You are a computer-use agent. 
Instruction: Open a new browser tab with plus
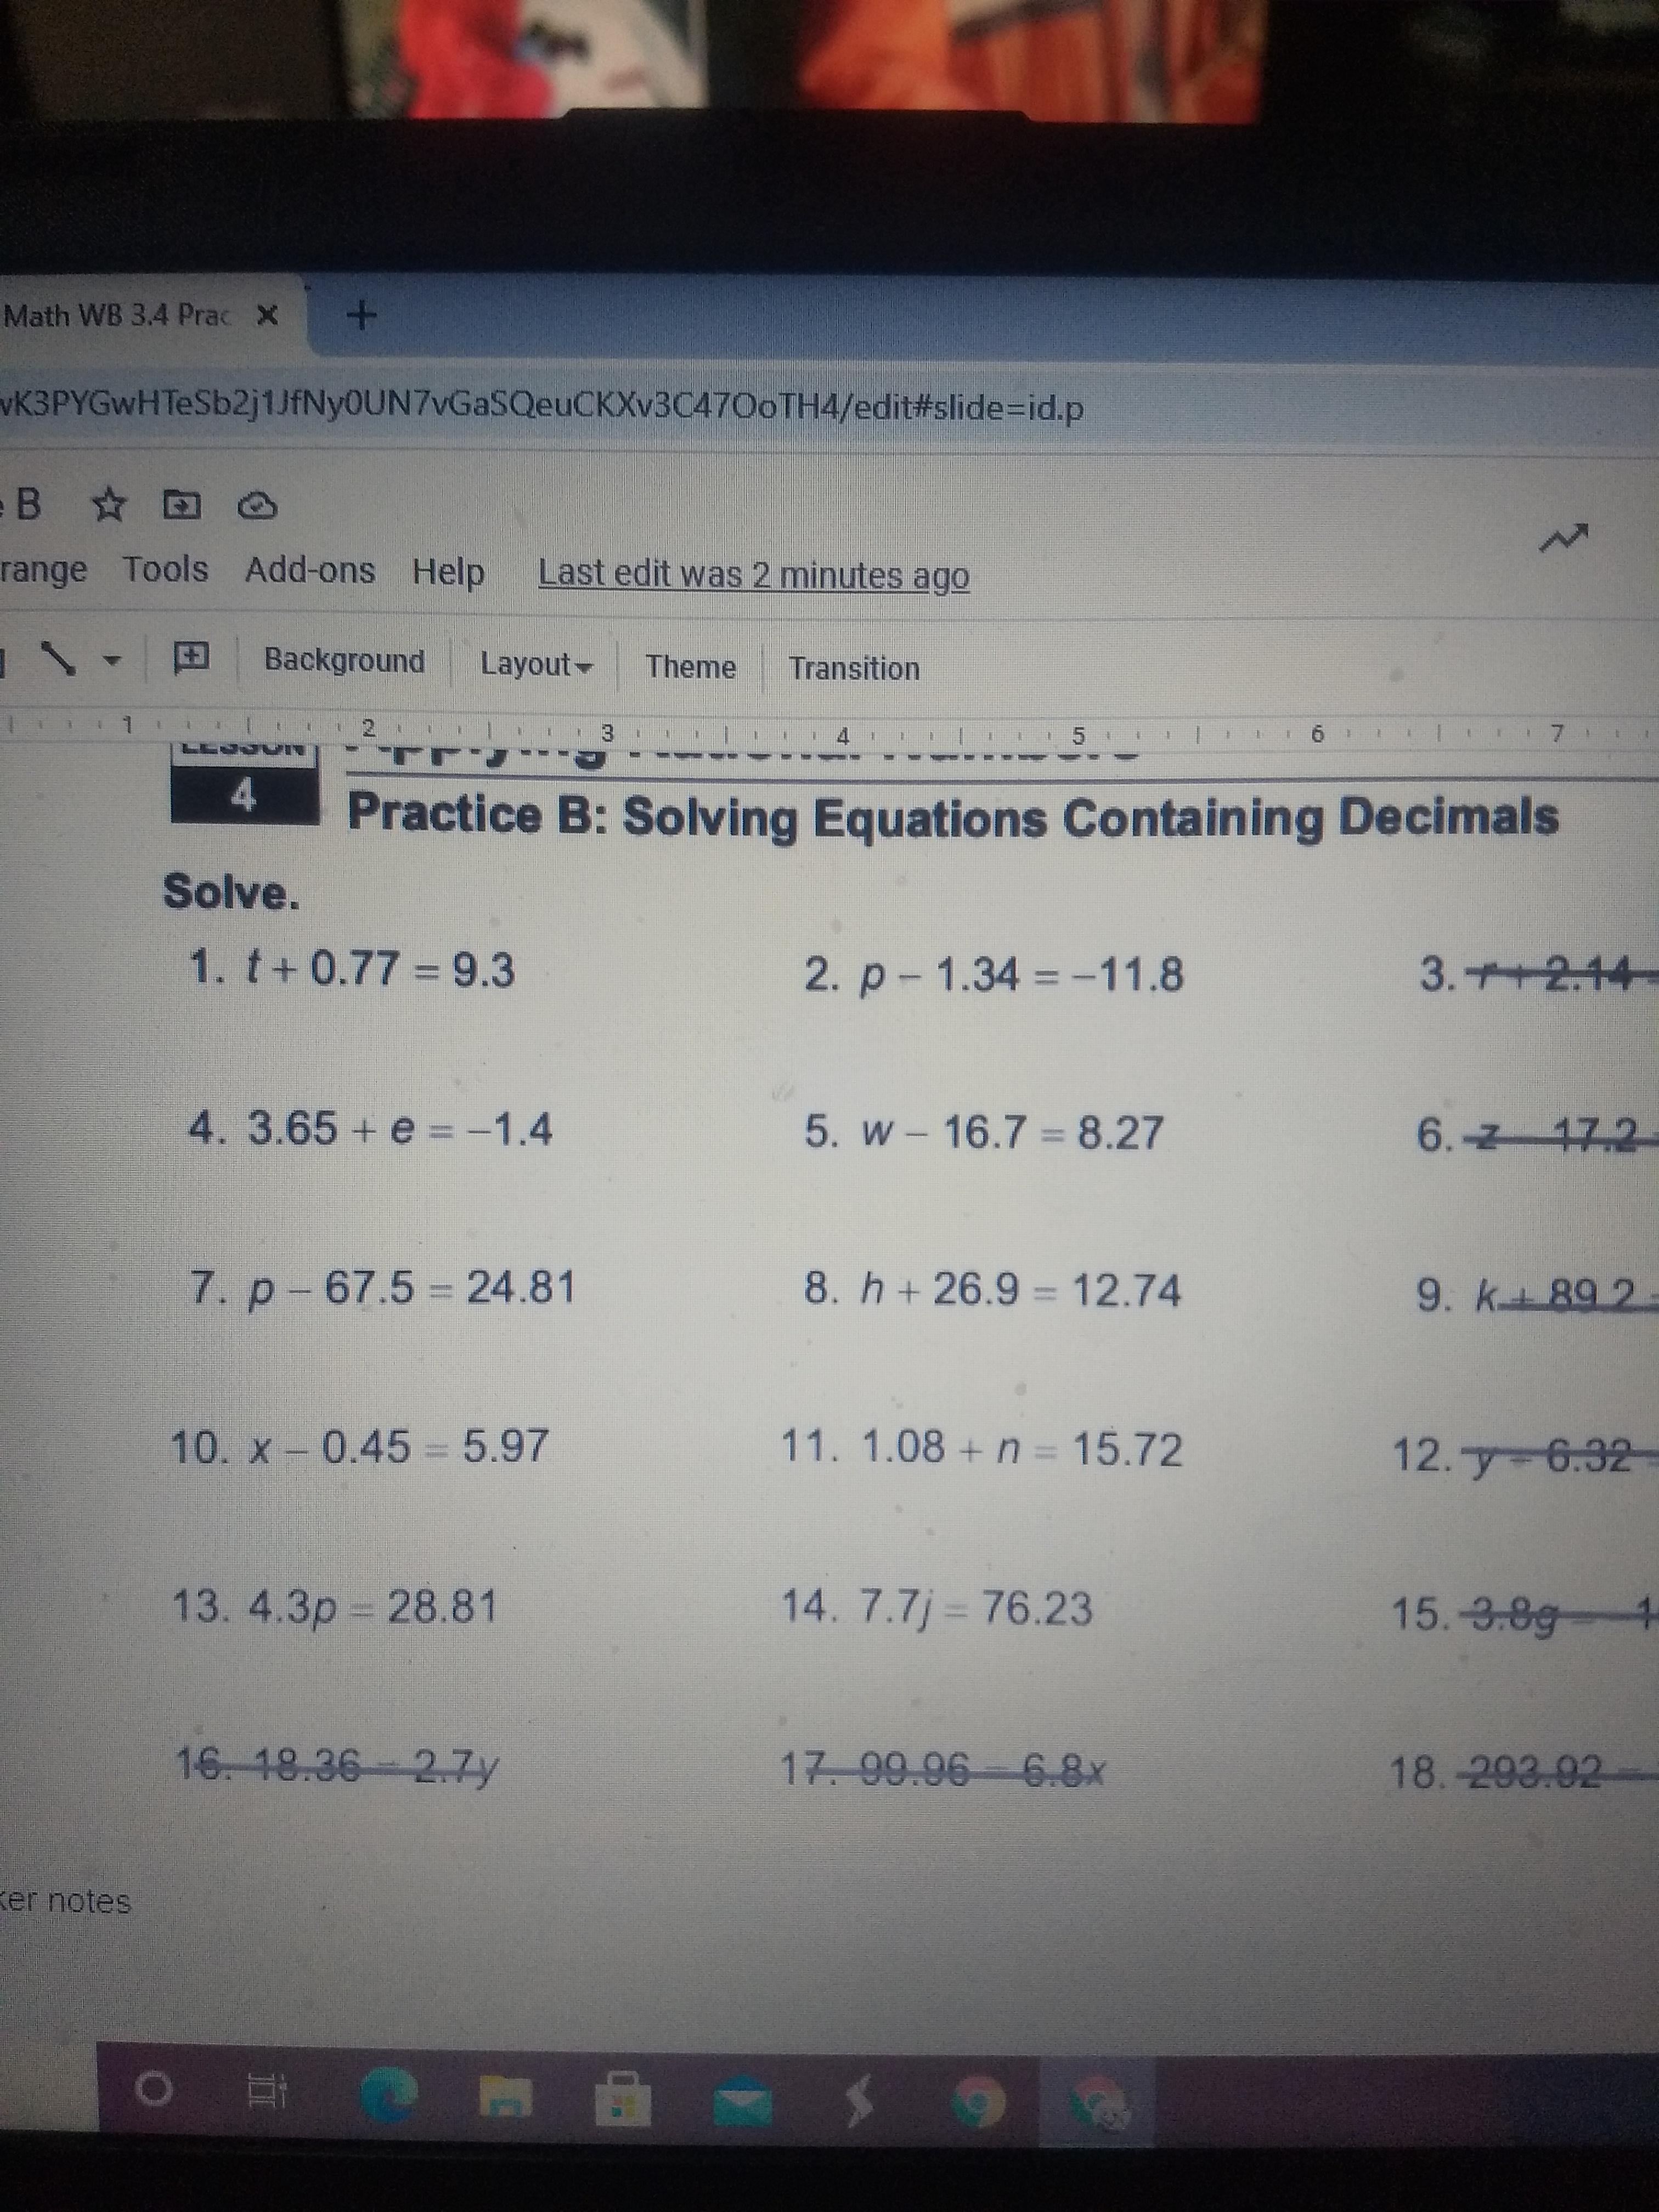(362, 316)
